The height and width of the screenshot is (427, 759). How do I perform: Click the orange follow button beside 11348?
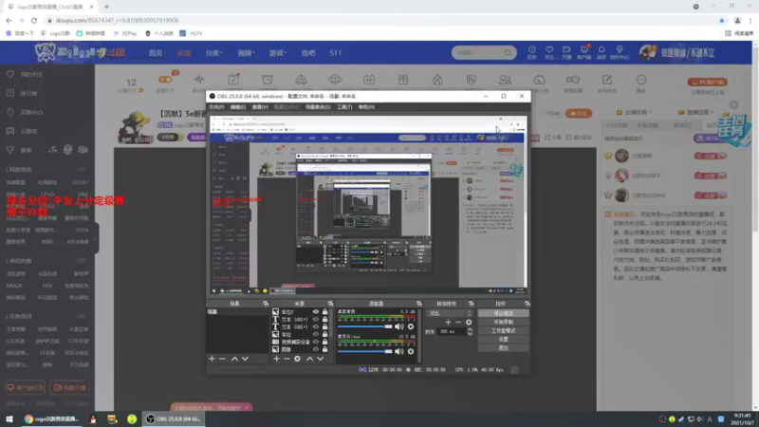coord(579,113)
